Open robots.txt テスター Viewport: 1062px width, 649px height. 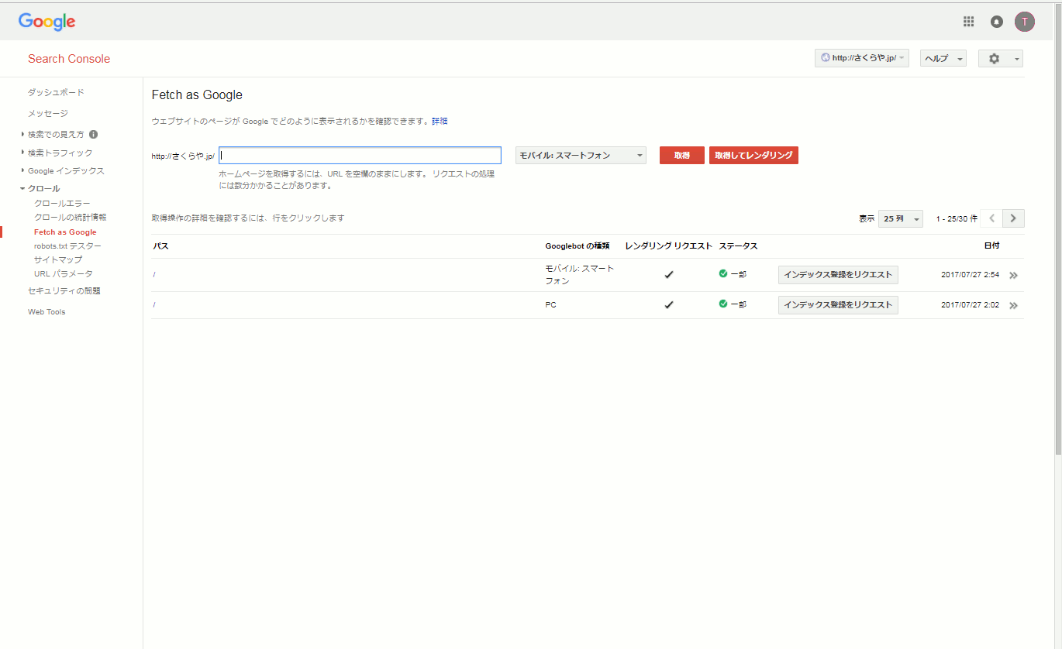pyautogui.click(x=67, y=246)
